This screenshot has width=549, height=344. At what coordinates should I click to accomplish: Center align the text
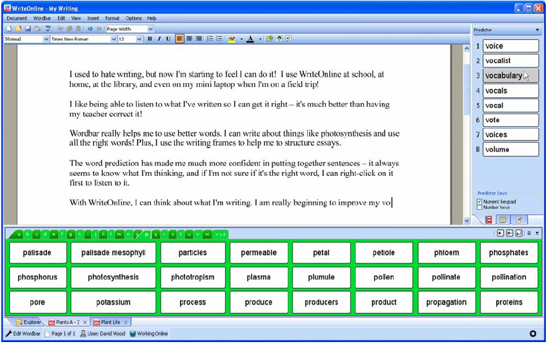click(x=189, y=39)
